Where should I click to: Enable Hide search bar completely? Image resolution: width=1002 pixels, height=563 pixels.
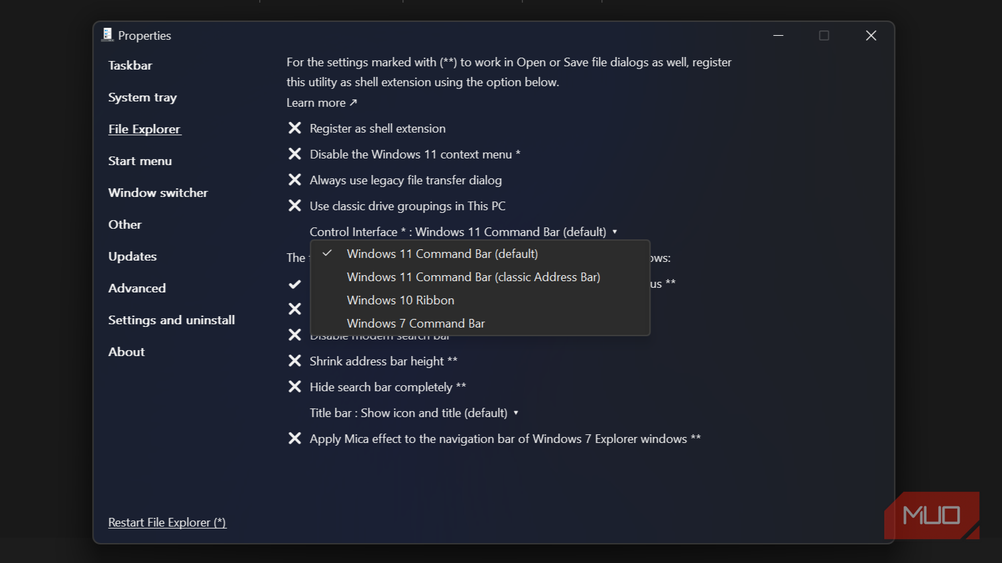pos(295,387)
